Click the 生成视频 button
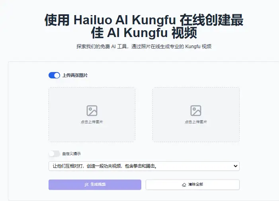Viewport: 279px width, 201px height. point(95,184)
